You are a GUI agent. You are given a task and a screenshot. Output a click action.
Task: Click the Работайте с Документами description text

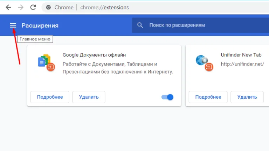pyautogui.click(x=118, y=68)
